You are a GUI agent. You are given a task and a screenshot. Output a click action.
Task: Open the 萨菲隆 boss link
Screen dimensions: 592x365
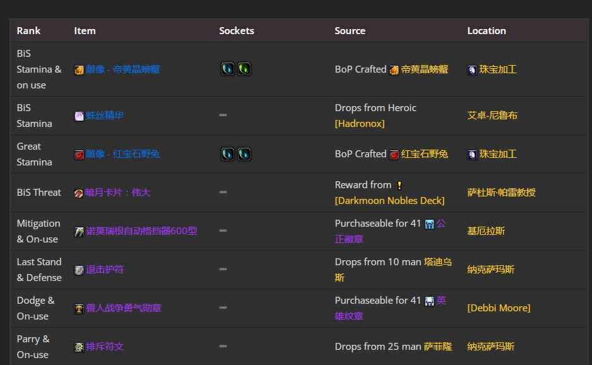coord(437,347)
